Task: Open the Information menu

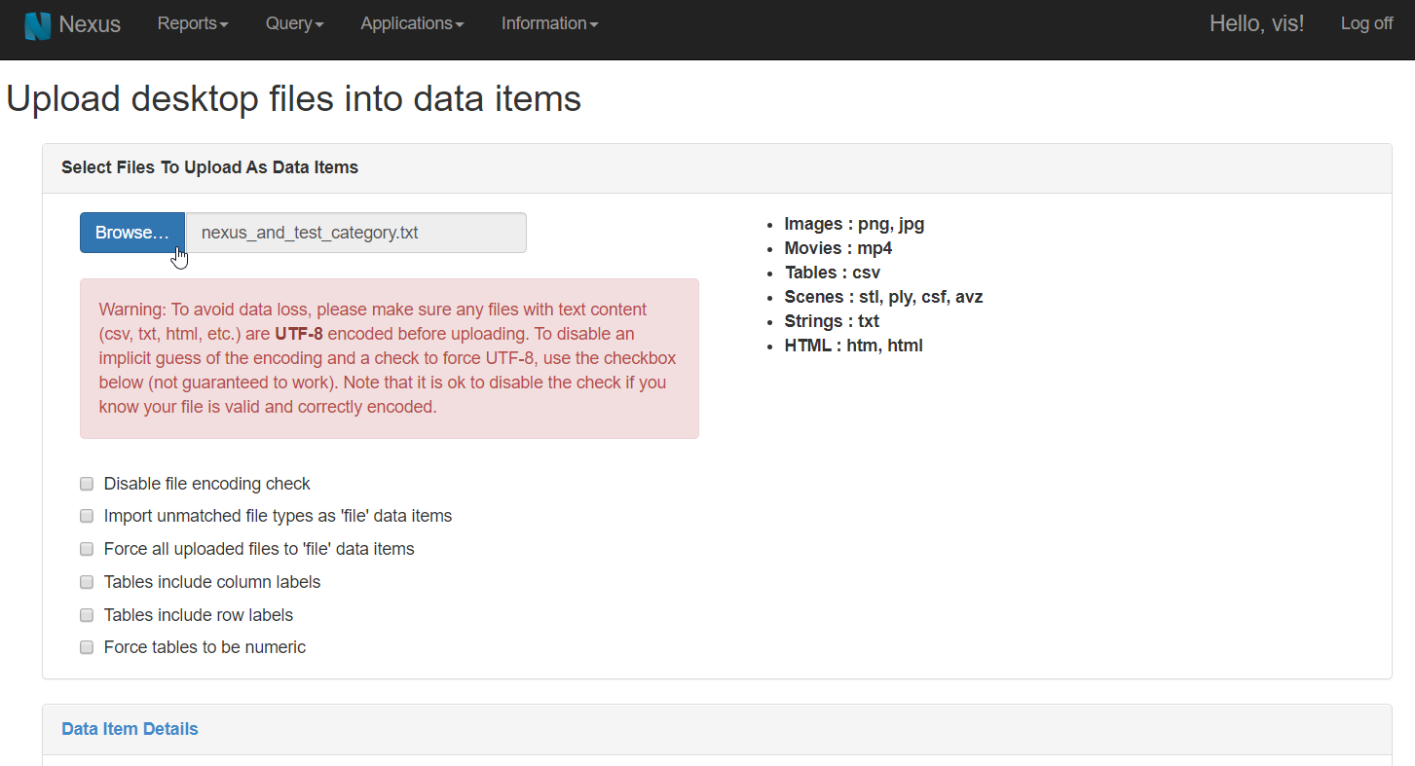Action: tap(549, 23)
